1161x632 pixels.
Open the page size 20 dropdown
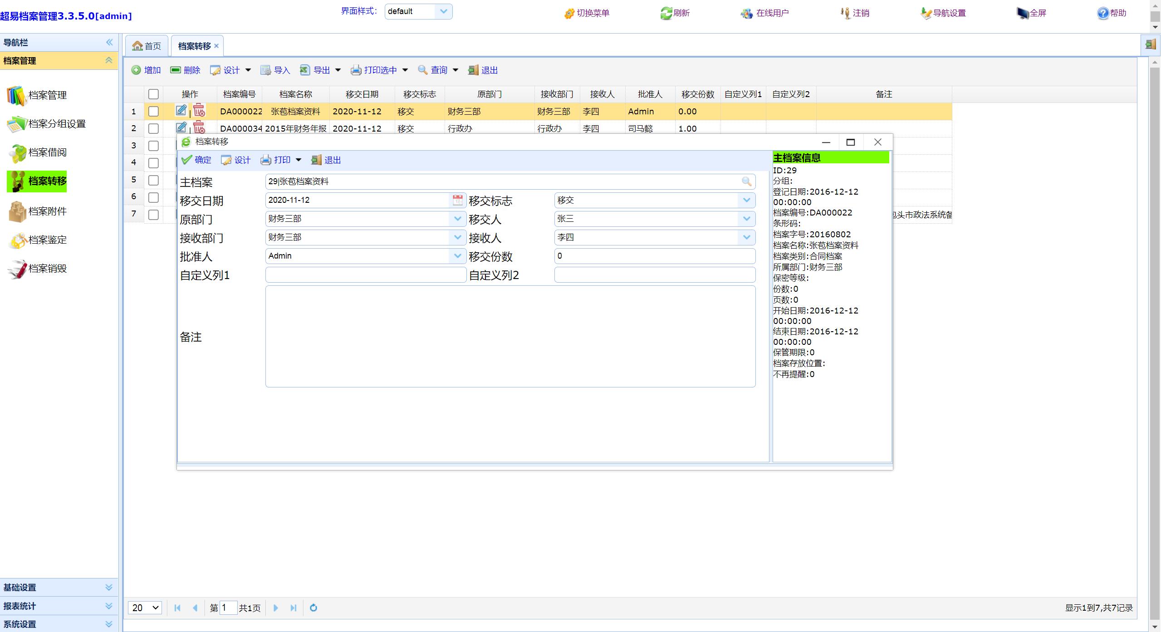coord(145,608)
